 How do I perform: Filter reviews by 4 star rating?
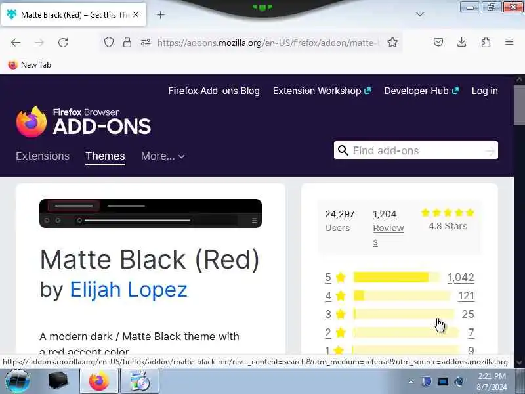point(327,296)
